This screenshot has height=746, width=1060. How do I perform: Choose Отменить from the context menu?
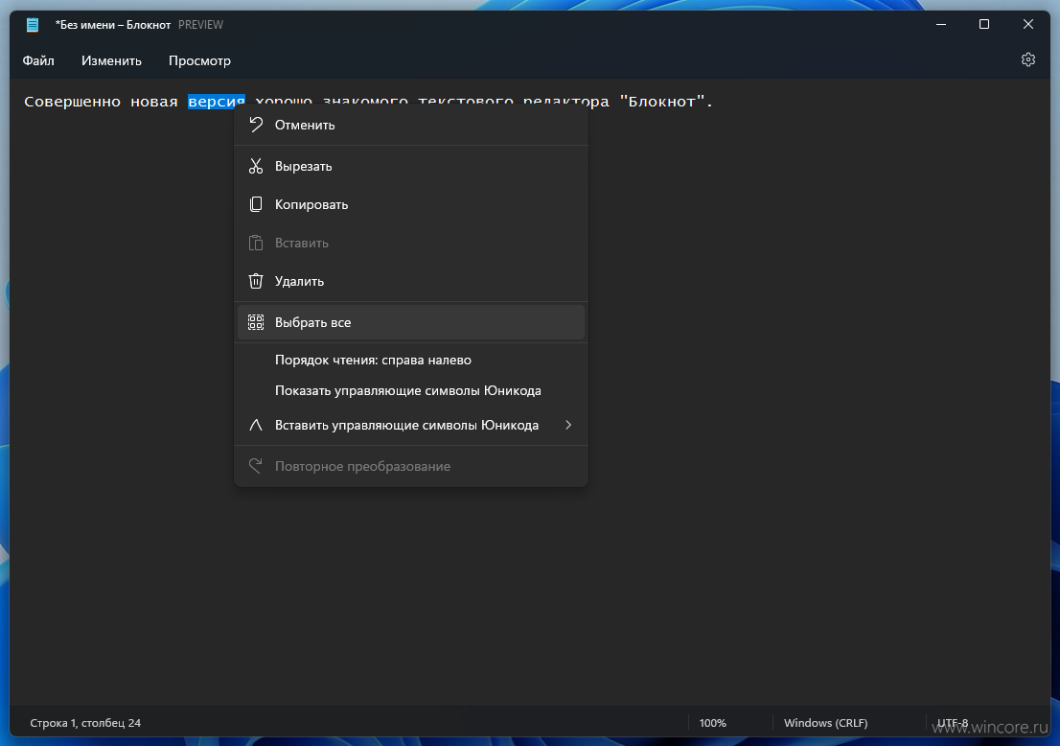411,125
